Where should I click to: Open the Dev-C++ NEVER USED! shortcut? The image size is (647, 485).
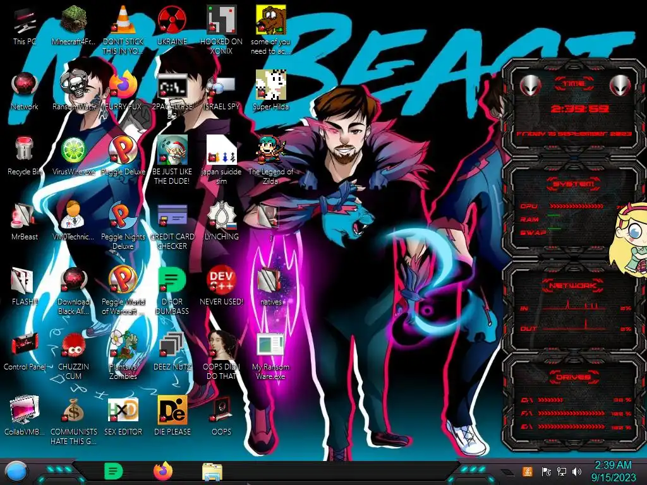tap(221, 280)
